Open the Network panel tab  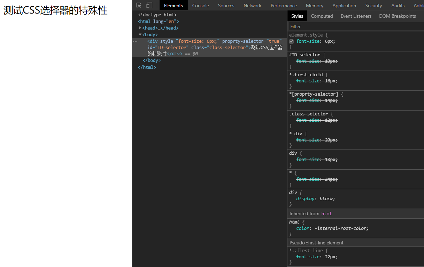[252, 6]
